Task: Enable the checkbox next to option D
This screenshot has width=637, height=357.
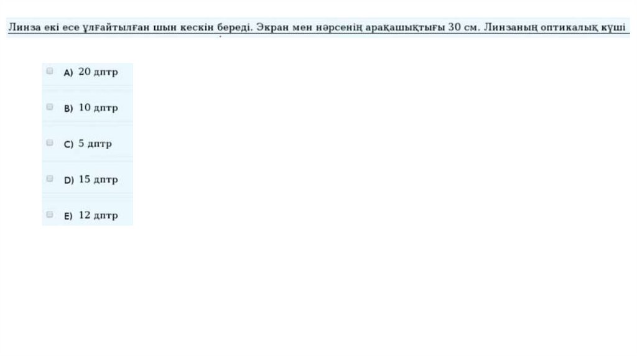Action: [x=50, y=178]
